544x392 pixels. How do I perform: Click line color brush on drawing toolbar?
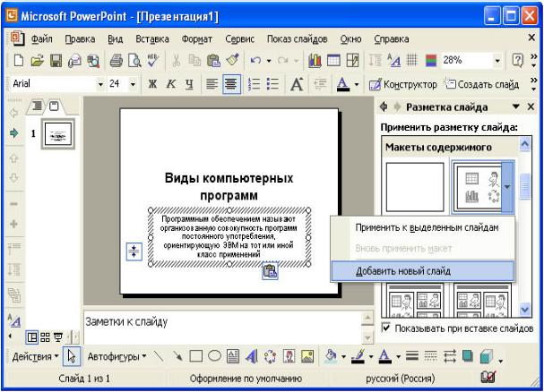point(358,356)
